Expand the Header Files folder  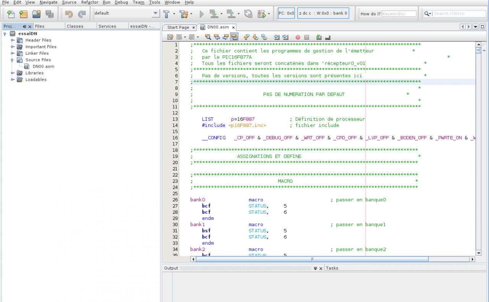13,40
